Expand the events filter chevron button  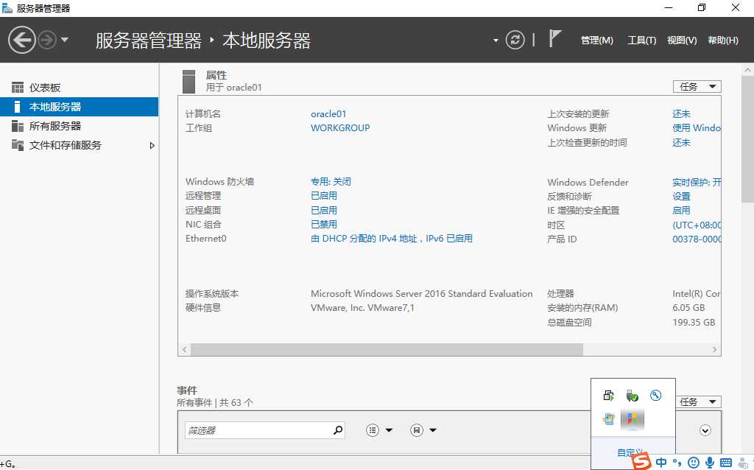705,430
